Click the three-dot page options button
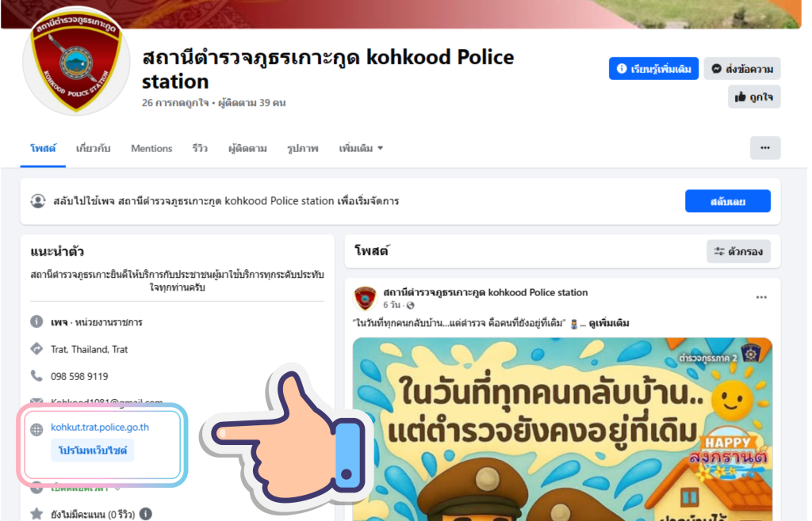Screen dimensions: 812x521 point(765,148)
